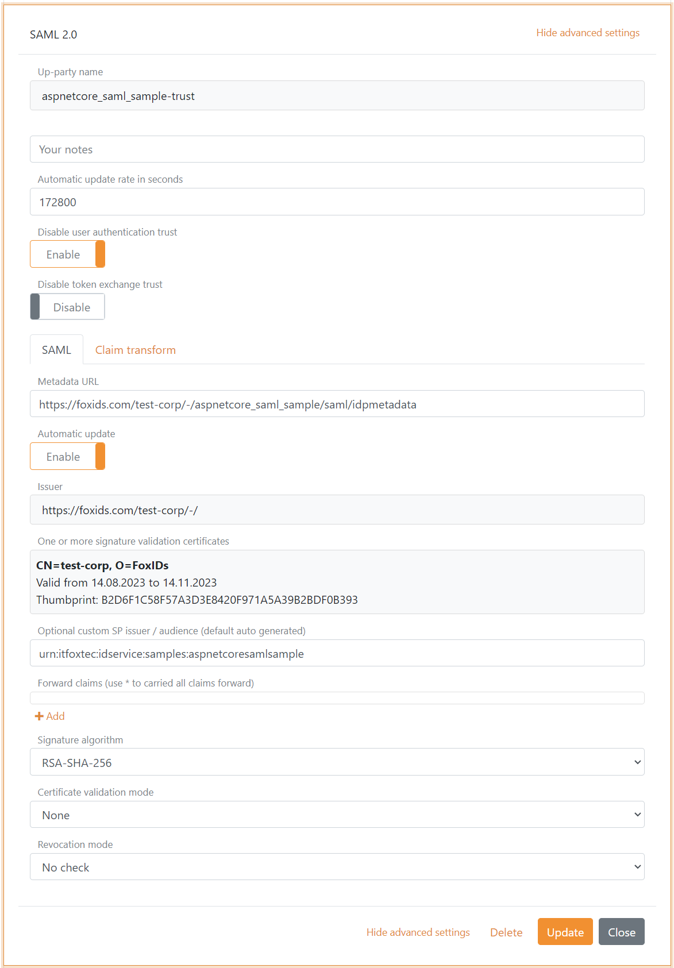The image size is (674, 968).
Task: Click the Automatic update rate field
Action: point(337,202)
